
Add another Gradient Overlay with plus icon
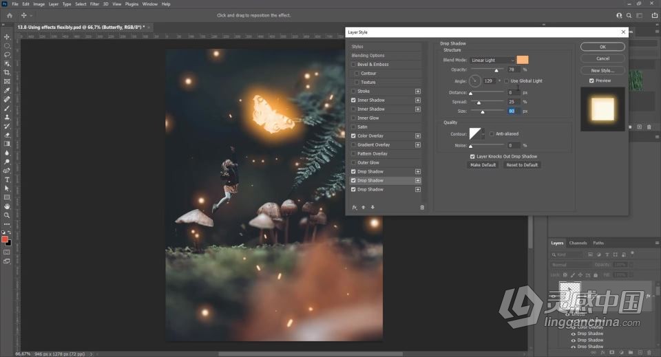418,145
